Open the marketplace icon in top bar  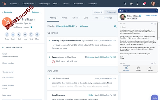click(131, 4)
